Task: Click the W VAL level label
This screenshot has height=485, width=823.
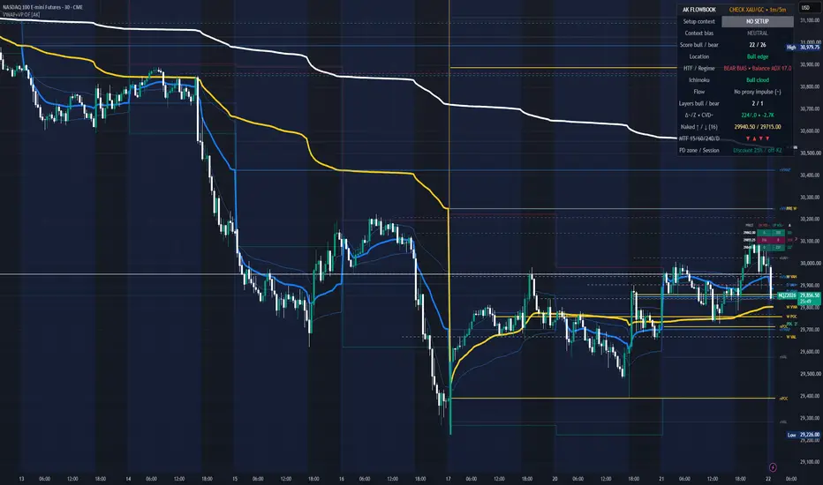Action: point(791,337)
